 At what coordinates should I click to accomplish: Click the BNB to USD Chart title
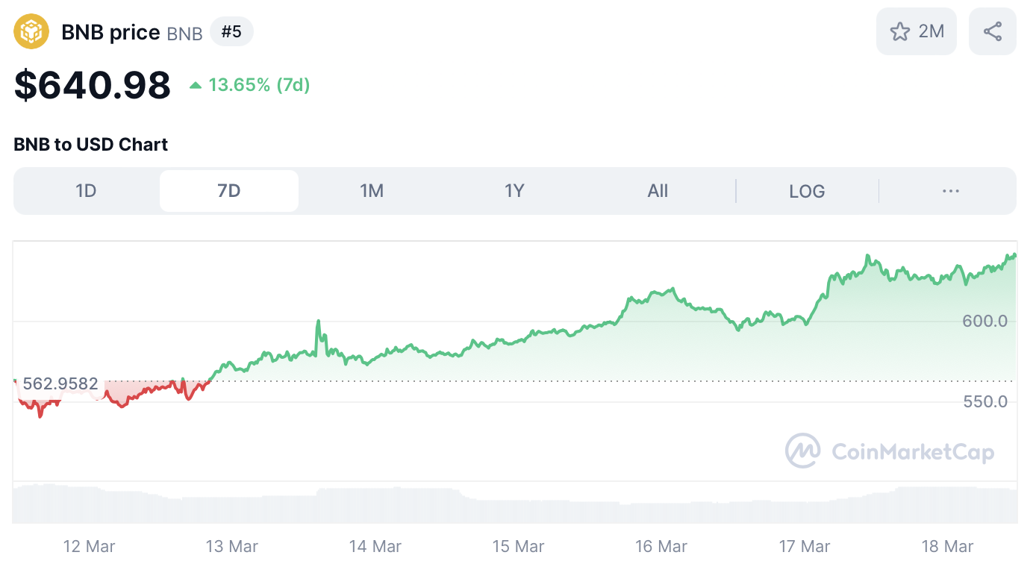tap(90, 144)
